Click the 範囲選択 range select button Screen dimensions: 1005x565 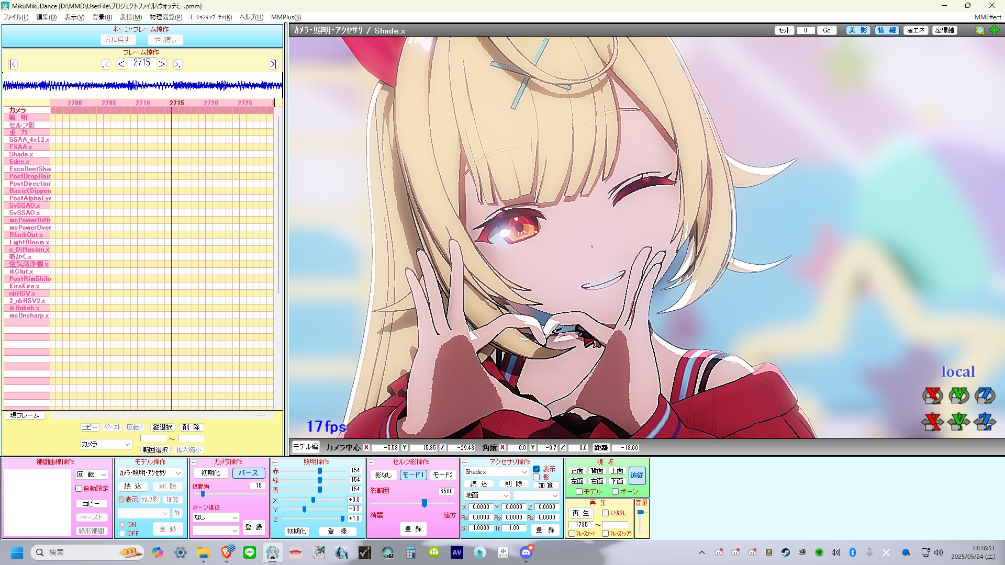pyautogui.click(x=155, y=450)
